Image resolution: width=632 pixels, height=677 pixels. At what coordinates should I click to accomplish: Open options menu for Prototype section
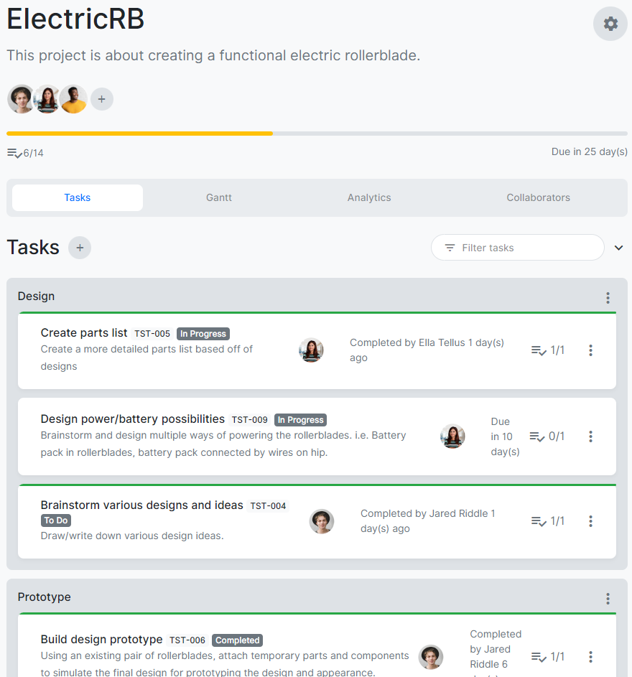[x=608, y=598]
